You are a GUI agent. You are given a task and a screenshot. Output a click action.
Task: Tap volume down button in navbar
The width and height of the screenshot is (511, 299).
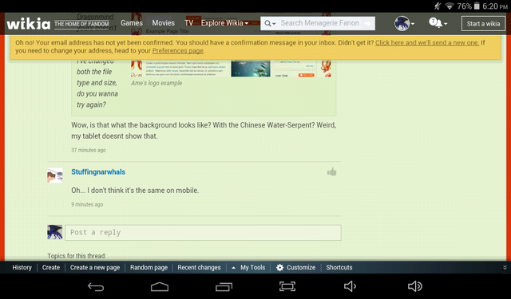point(351,286)
